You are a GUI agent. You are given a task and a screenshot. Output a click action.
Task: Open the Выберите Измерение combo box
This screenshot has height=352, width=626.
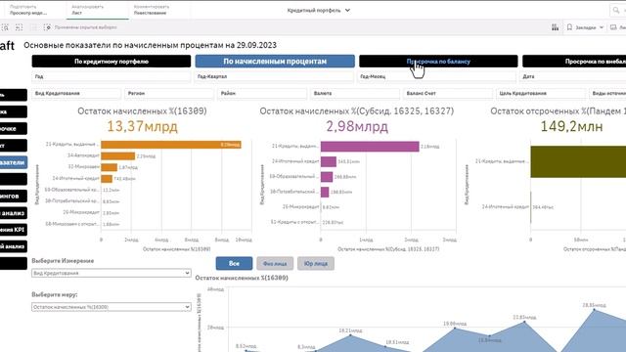111,273
